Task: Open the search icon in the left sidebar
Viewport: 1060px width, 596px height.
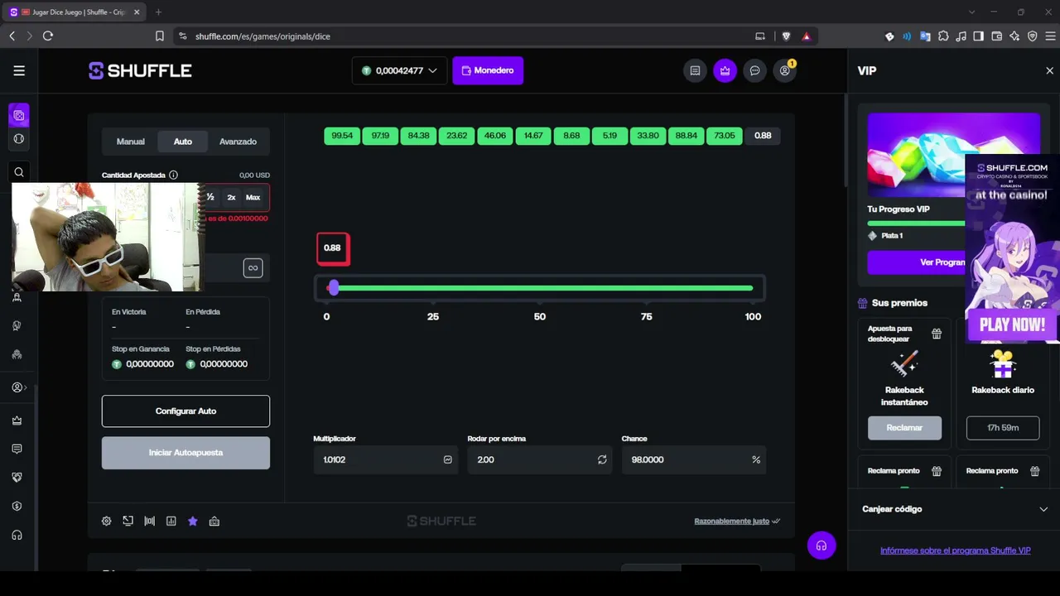Action: (19, 172)
